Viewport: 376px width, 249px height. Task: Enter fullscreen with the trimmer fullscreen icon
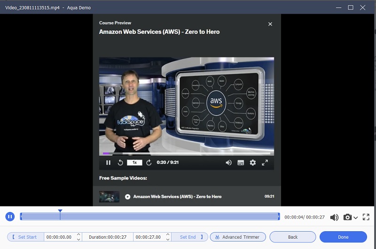pyautogui.click(x=366, y=217)
